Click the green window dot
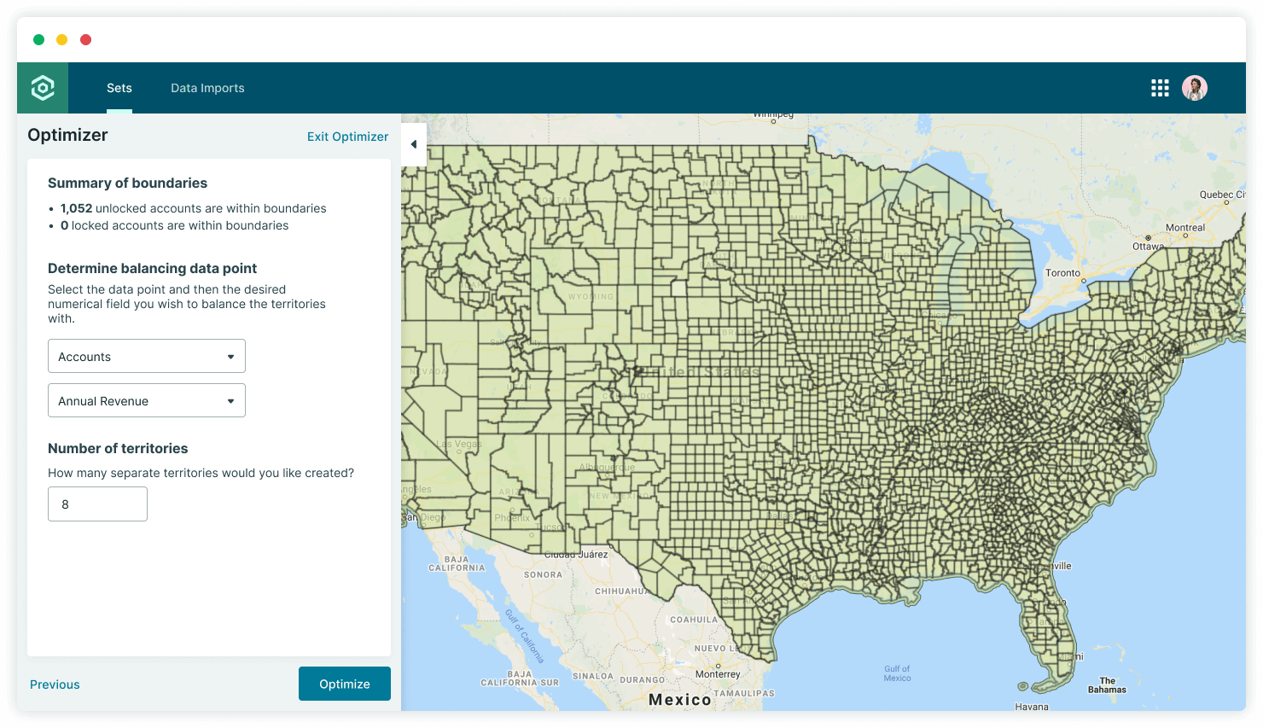1263x728 pixels. pyautogui.click(x=38, y=39)
